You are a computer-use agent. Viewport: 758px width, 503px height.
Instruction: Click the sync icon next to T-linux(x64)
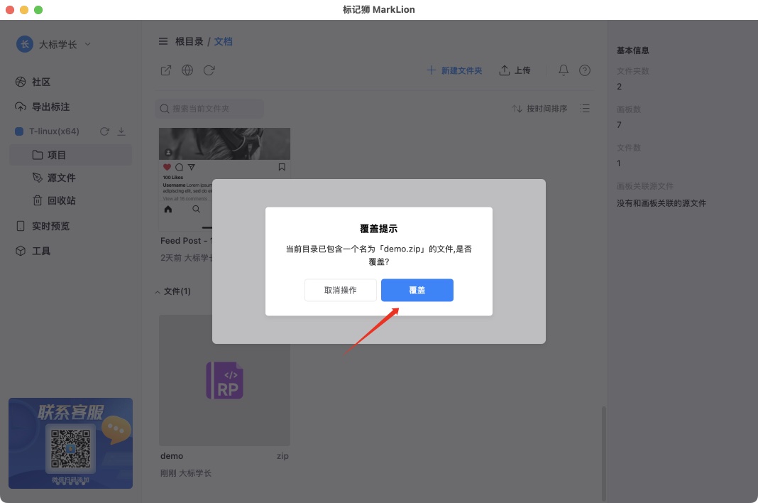click(105, 131)
